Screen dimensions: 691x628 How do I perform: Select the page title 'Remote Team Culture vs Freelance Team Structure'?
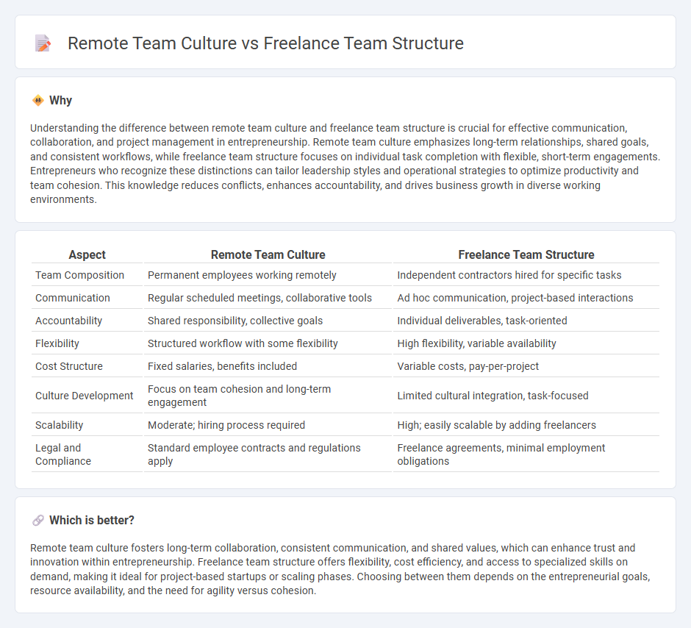pos(265,43)
